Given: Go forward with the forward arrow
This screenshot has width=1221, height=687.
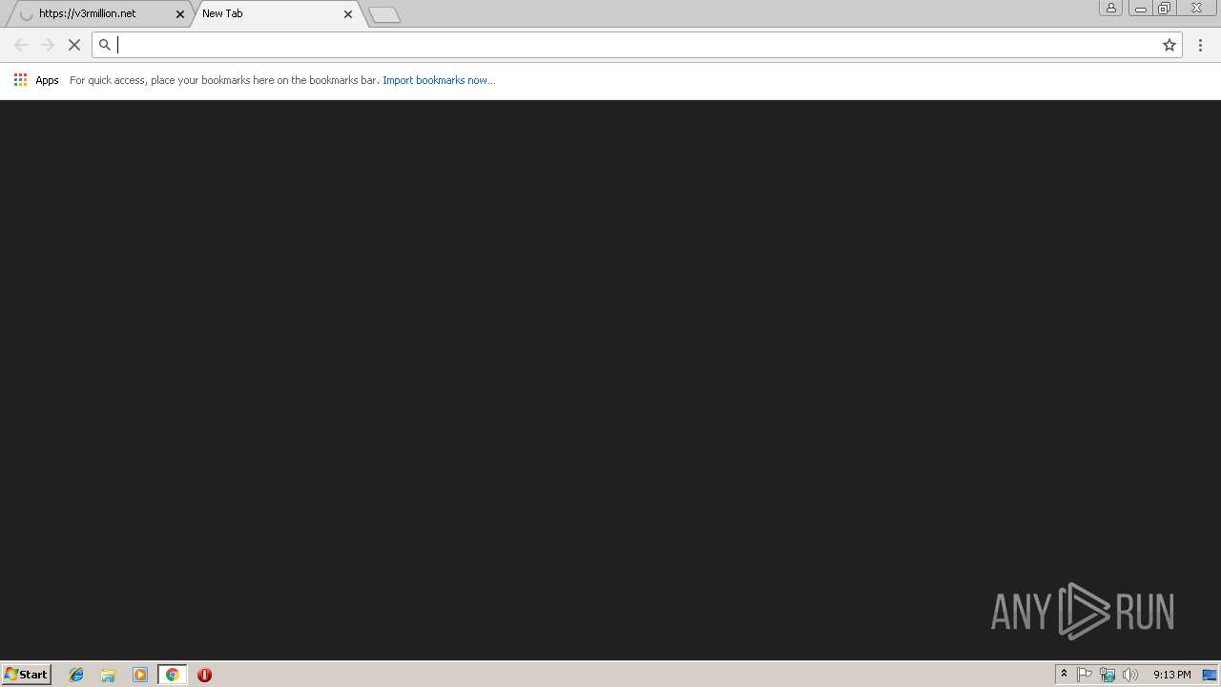Looking at the screenshot, I should (48, 45).
